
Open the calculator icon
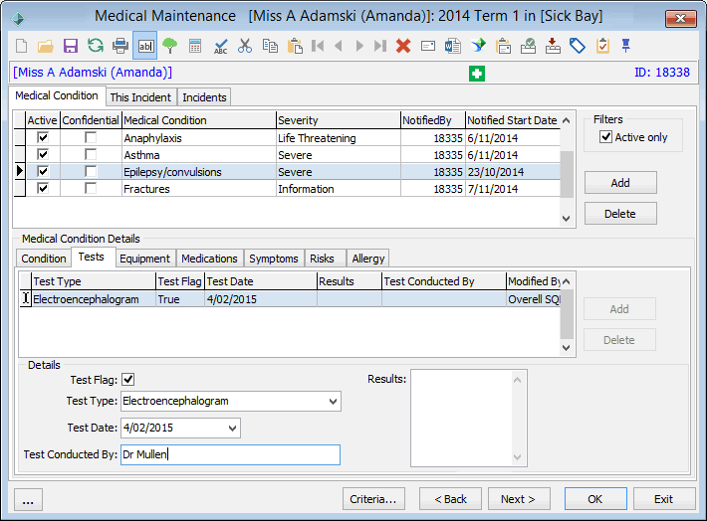(195, 46)
